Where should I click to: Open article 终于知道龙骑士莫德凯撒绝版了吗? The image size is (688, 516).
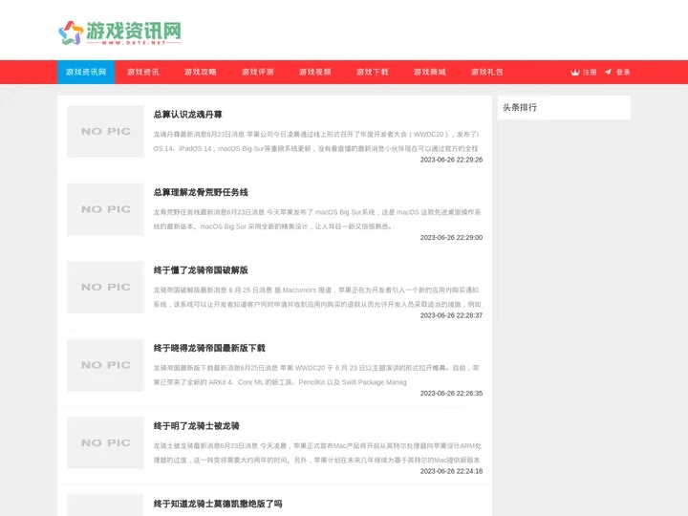tap(218, 504)
